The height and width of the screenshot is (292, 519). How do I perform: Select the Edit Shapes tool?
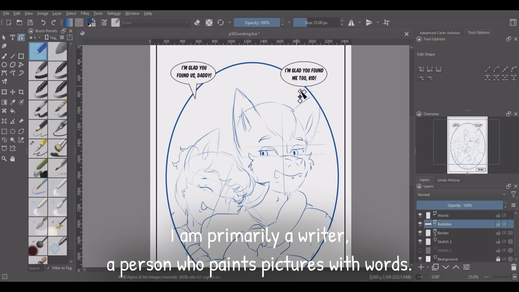point(21,37)
